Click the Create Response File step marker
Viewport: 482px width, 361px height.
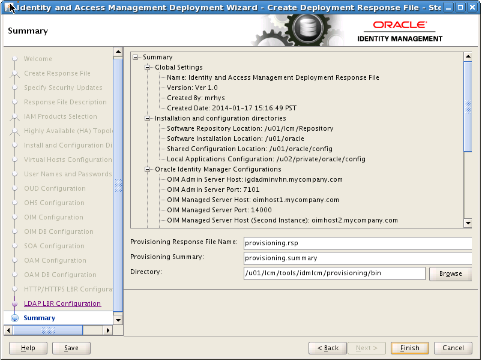pyautogui.click(x=14, y=73)
